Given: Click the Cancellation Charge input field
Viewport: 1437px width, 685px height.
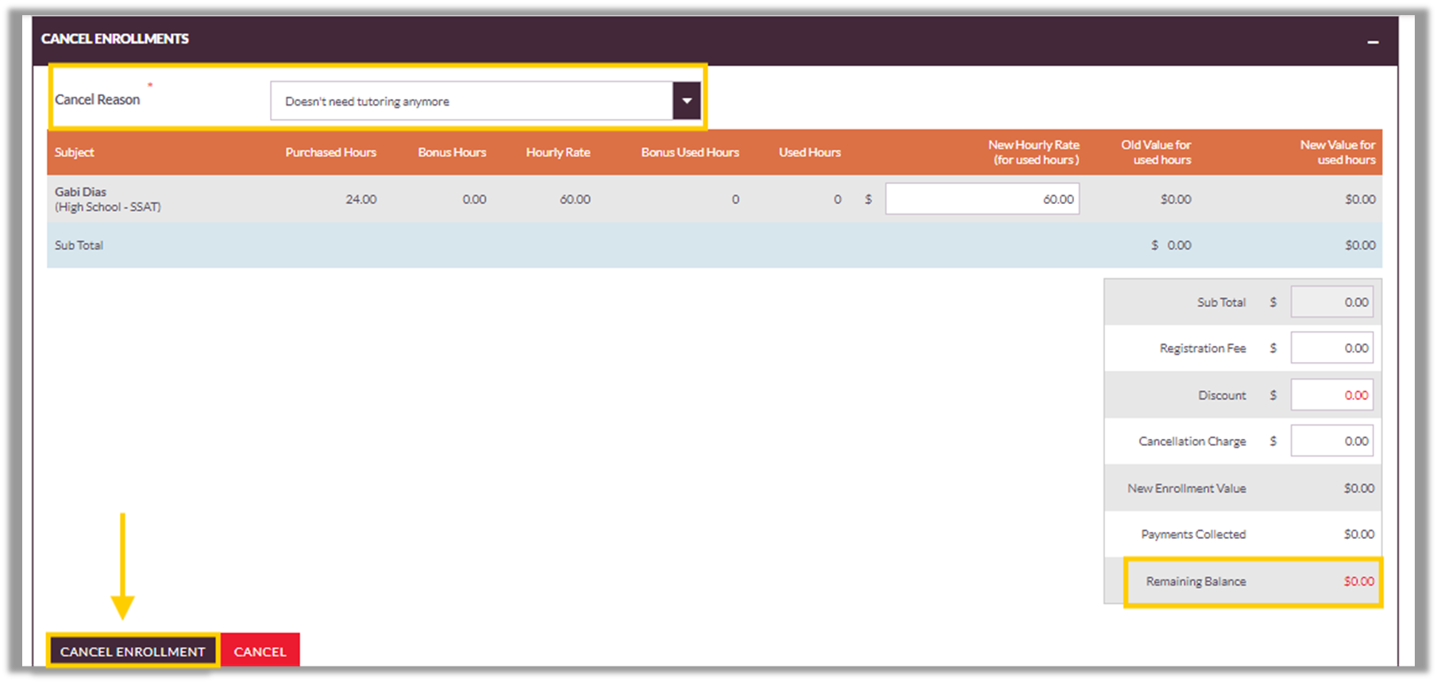Looking at the screenshot, I should point(1331,441).
